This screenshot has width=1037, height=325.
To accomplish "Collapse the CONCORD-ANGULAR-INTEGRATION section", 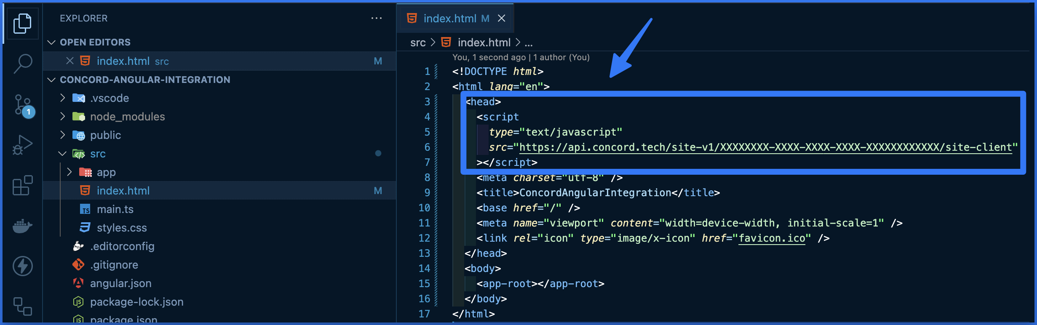I will tap(51, 80).
